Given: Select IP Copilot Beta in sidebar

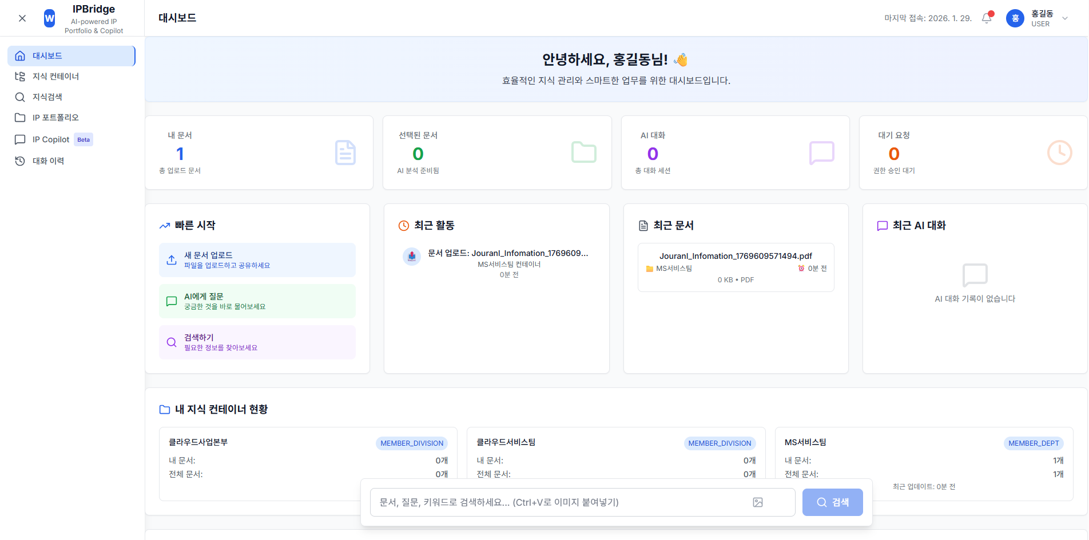Looking at the screenshot, I should pyautogui.click(x=51, y=139).
